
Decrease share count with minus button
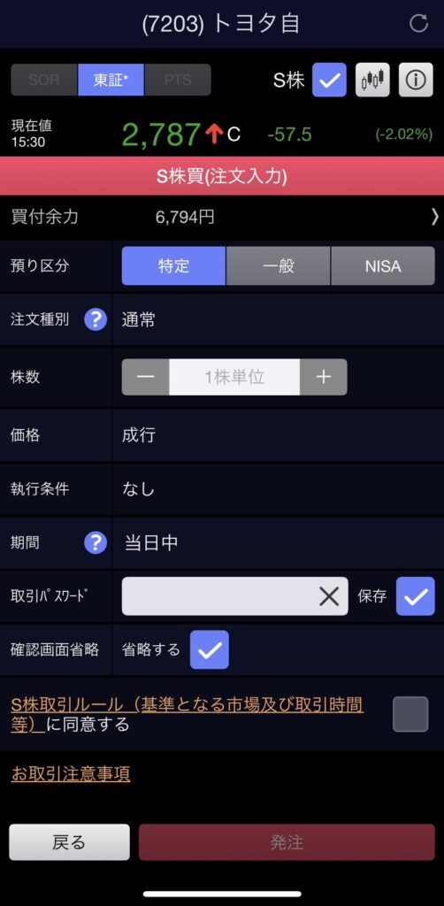(146, 377)
